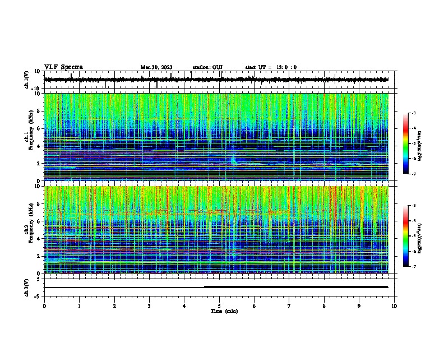The height and width of the screenshot is (343, 444).
Task: Click the log(PSD) label beside ch.1 color bar
Action: [x=419, y=146]
